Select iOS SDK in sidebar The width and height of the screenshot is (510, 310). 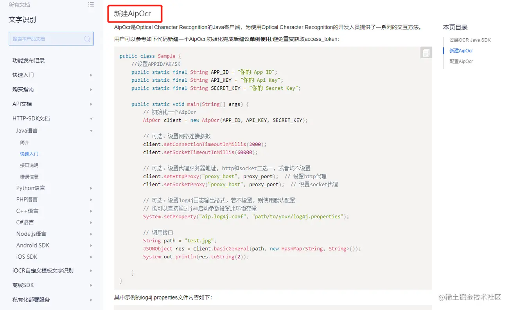point(27,257)
